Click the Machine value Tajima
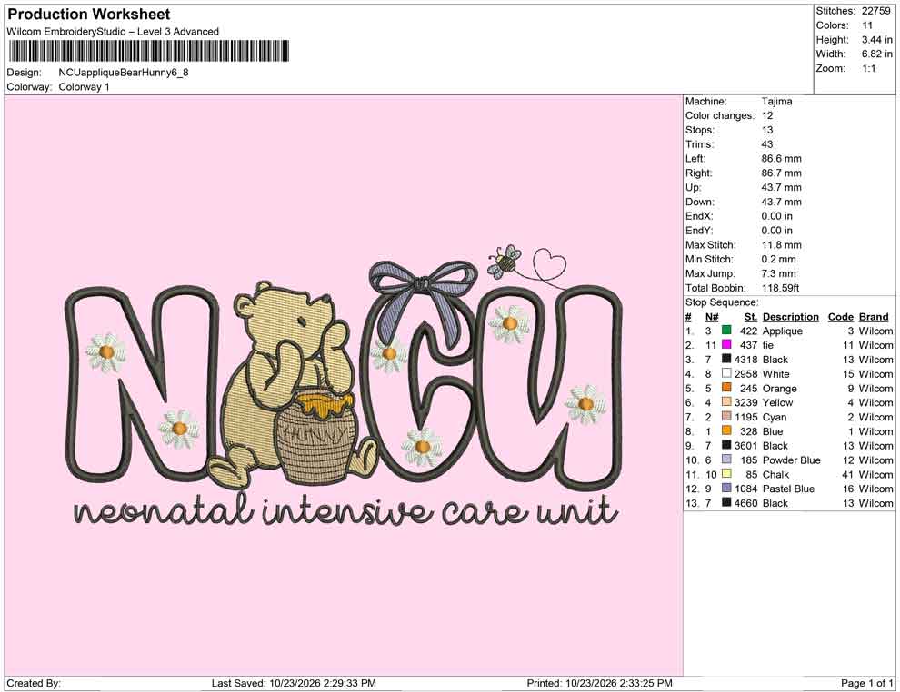The image size is (900, 692). [x=776, y=101]
